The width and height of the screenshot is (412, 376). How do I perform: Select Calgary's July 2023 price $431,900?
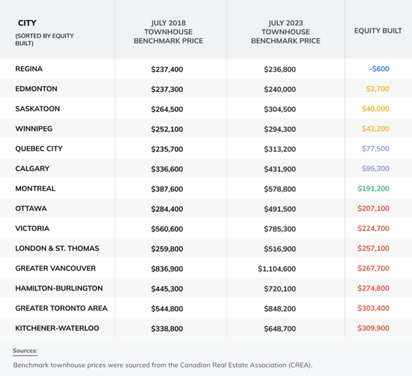[x=280, y=169]
